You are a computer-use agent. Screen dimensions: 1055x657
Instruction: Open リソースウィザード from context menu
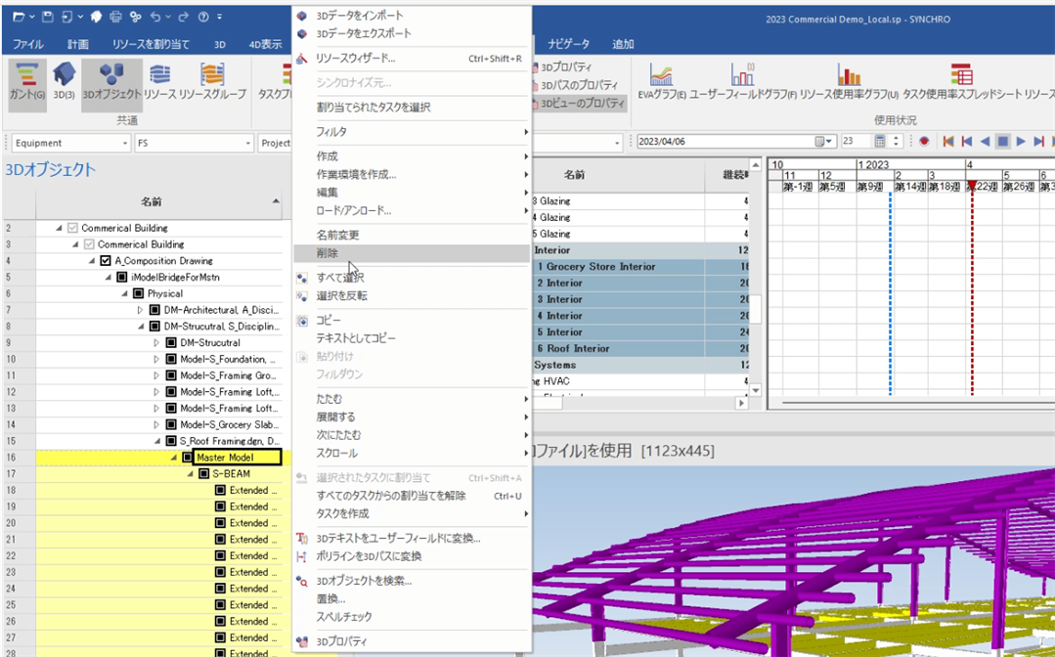point(355,59)
